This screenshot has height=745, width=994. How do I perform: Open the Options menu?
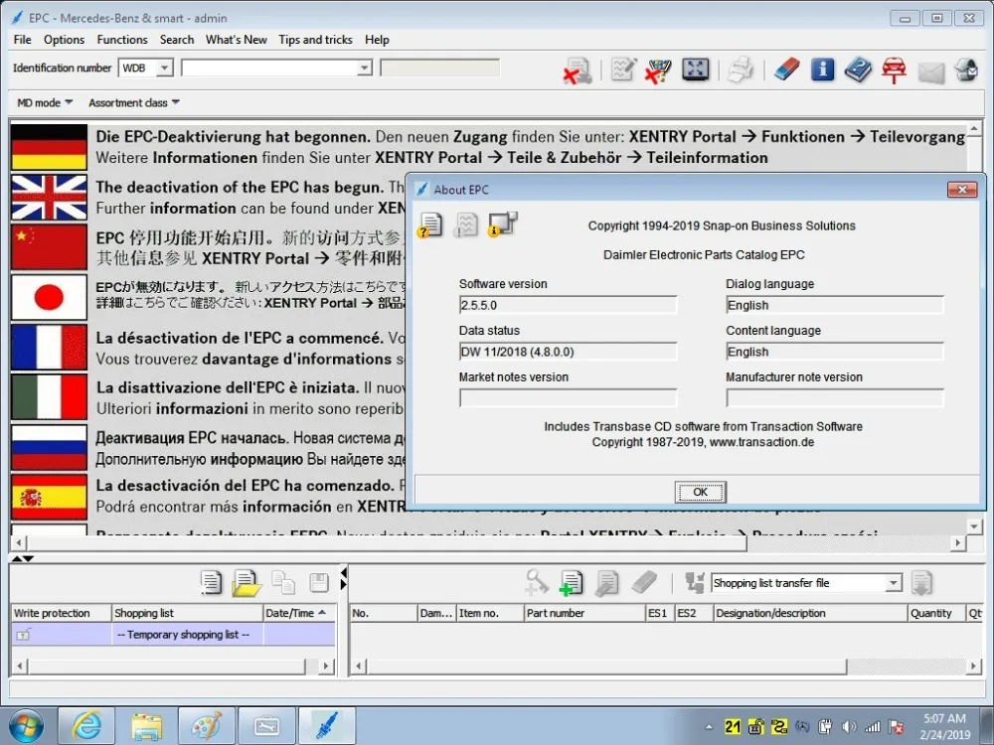(64, 40)
